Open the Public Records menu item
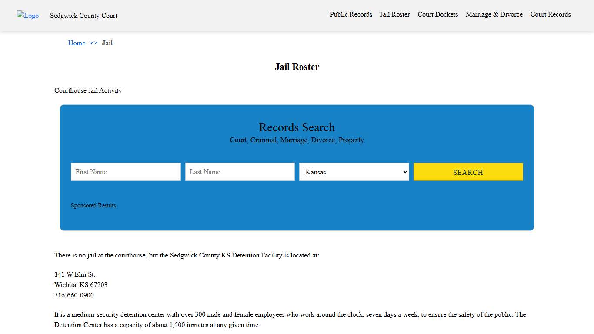594x334 pixels. point(351,14)
